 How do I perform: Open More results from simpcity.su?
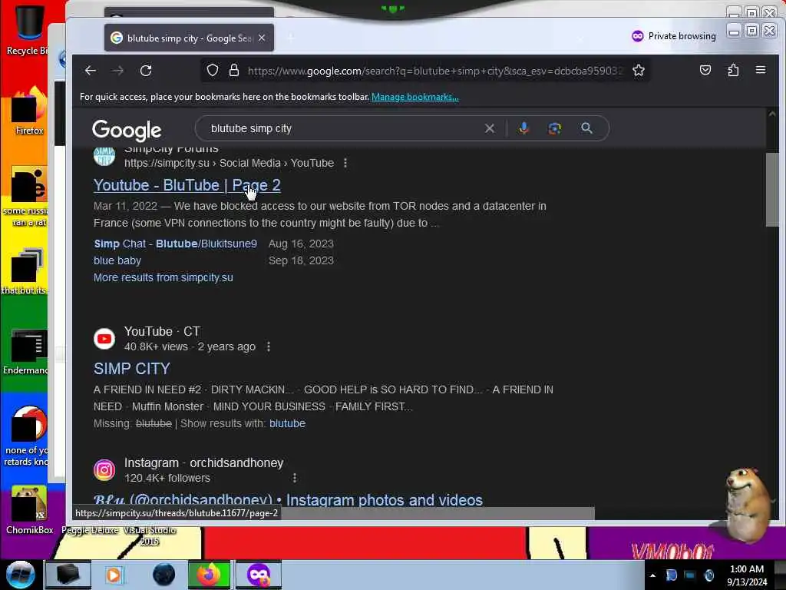click(163, 277)
